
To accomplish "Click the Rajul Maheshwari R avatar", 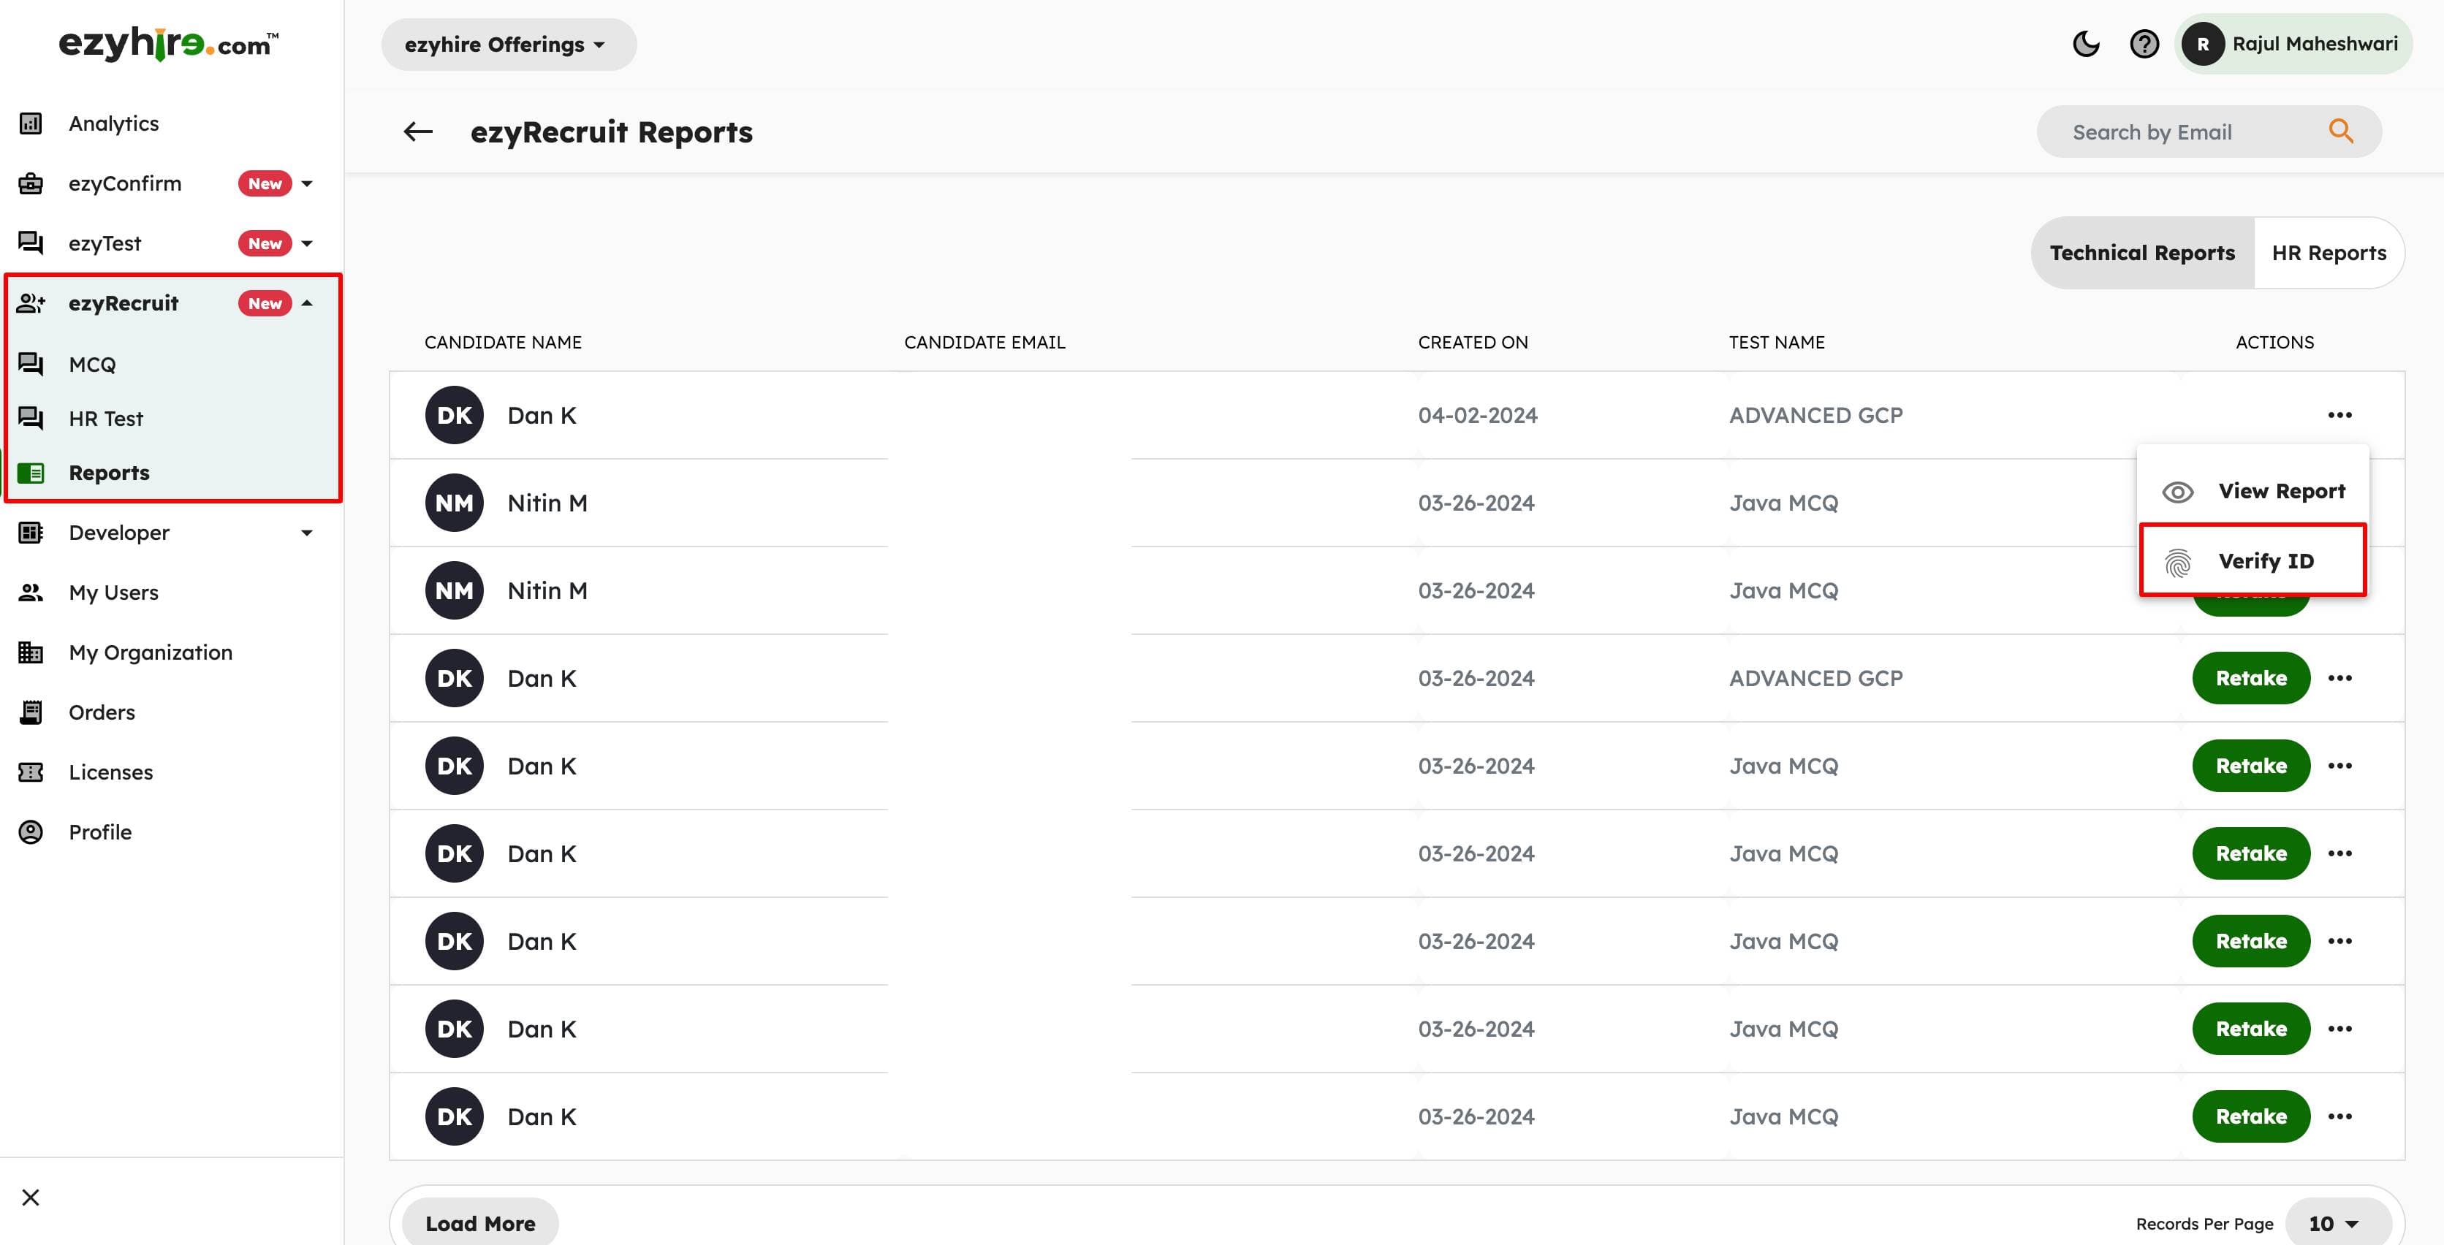I will (2203, 44).
